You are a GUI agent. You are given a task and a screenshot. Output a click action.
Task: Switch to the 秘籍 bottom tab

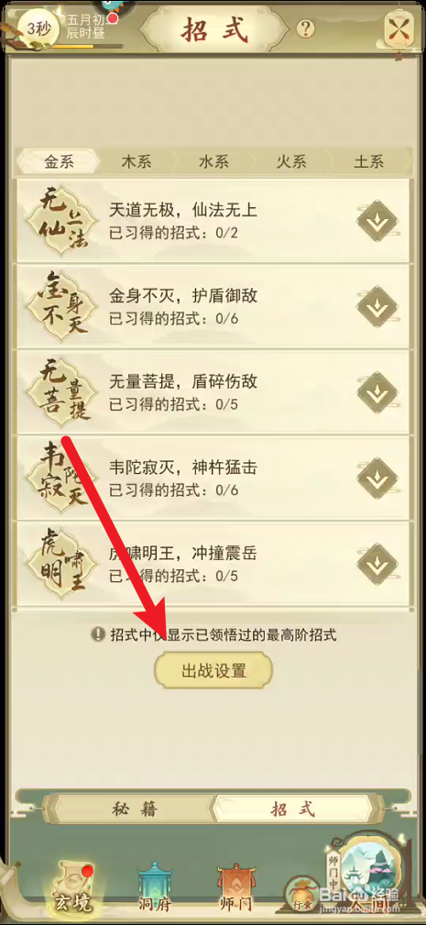pyautogui.click(x=135, y=809)
